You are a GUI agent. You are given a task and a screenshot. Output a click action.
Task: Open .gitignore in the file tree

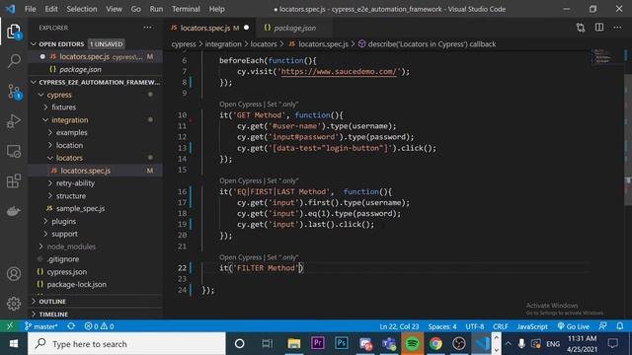pos(95,259)
